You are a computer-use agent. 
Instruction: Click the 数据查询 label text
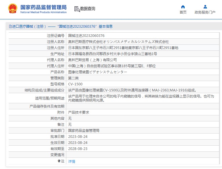[x=88, y=9]
